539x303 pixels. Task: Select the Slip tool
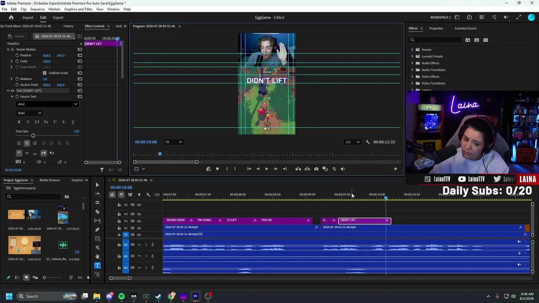click(97, 221)
